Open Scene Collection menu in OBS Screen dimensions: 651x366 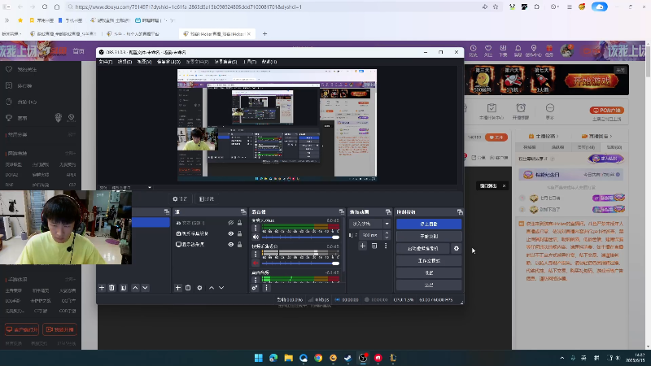(226, 62)
